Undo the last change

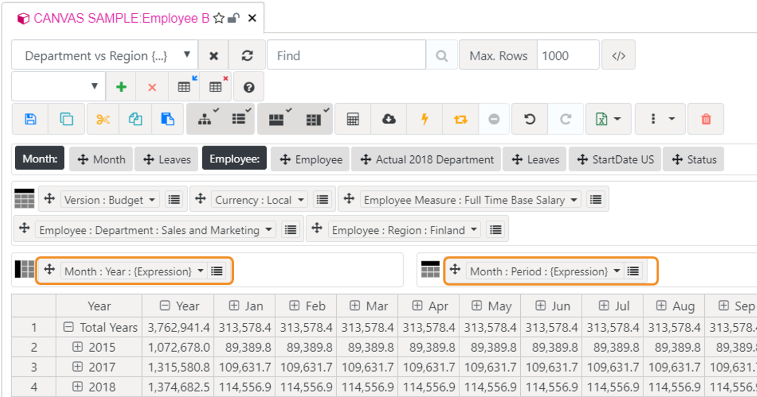click(x=530, y=118)
